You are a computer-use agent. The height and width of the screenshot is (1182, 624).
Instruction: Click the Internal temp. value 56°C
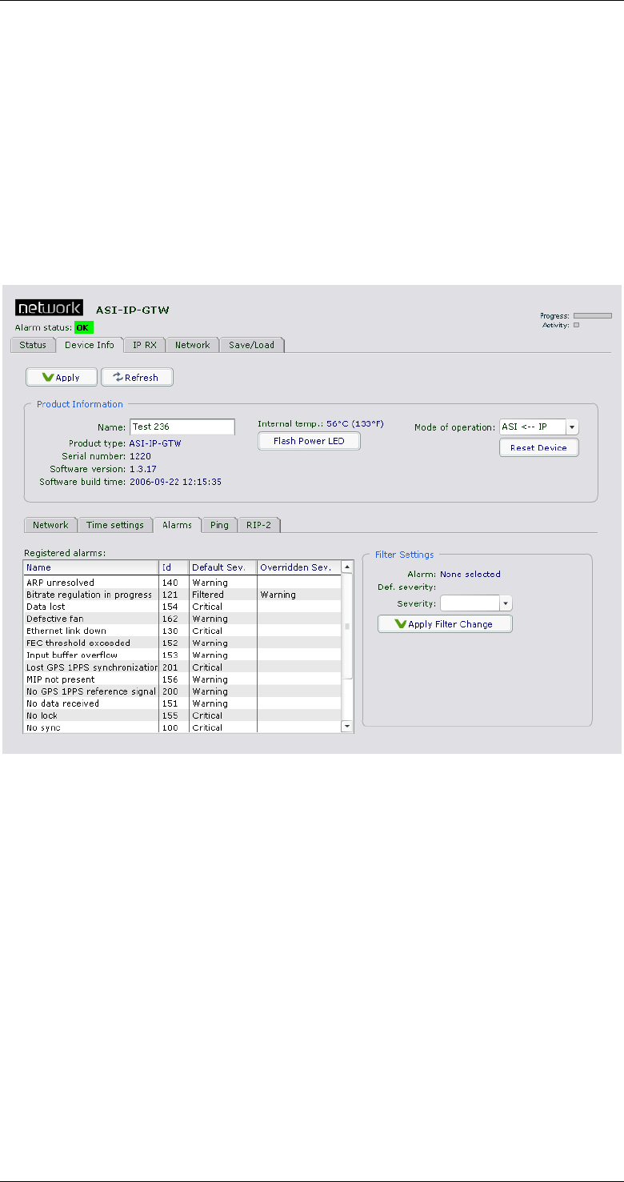(x=355, y=423)
